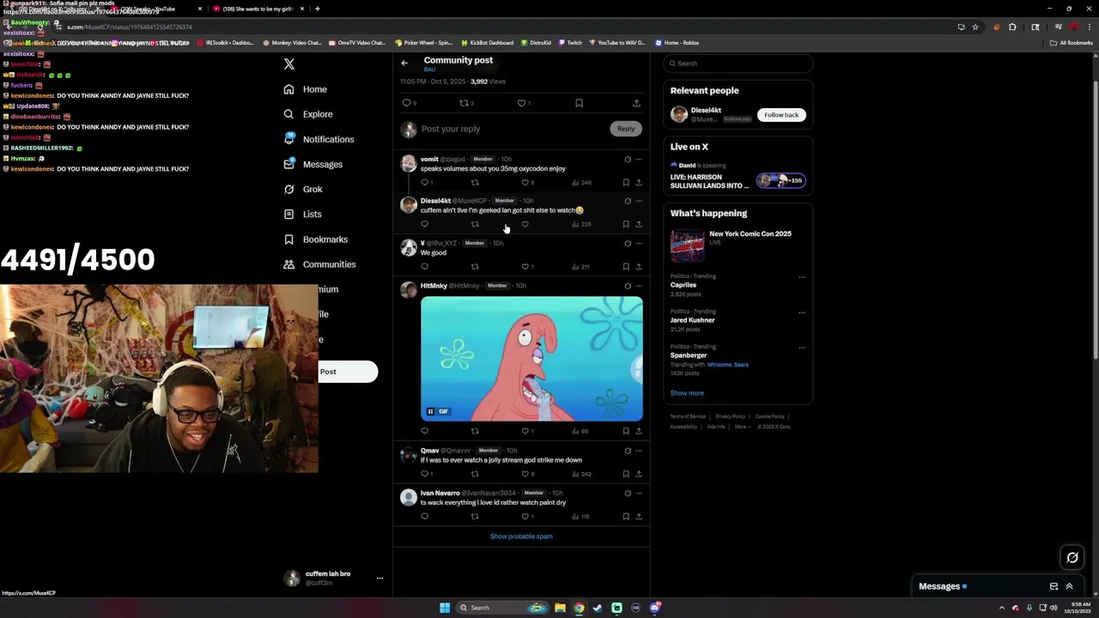Open File Explorer from the taskbar

pyautogui.click(x=560, y=608)
